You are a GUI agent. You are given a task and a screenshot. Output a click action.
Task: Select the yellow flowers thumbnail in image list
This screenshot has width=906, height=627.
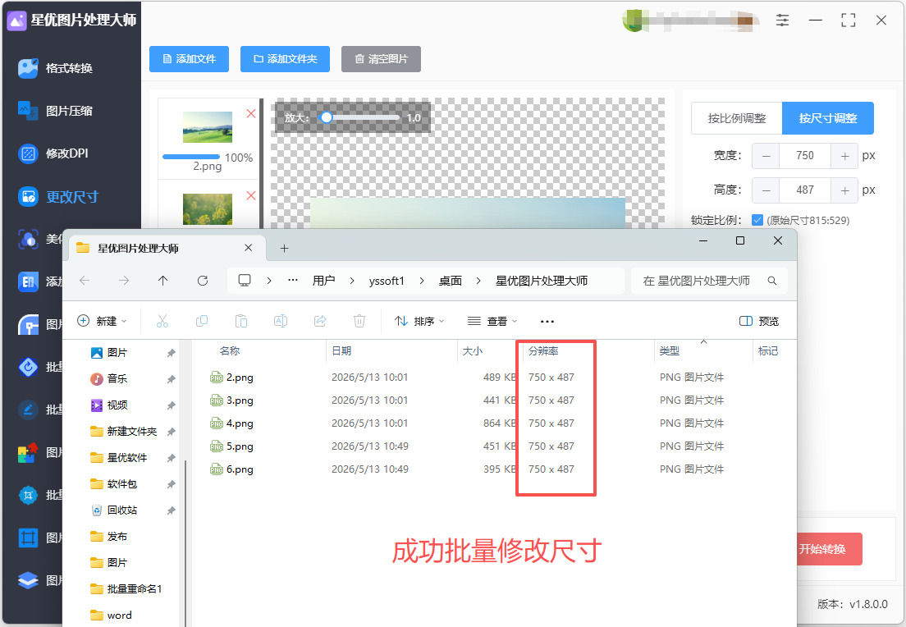tap(208, 209)
